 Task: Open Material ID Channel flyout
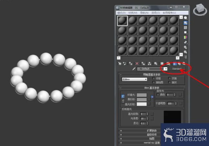162,64
